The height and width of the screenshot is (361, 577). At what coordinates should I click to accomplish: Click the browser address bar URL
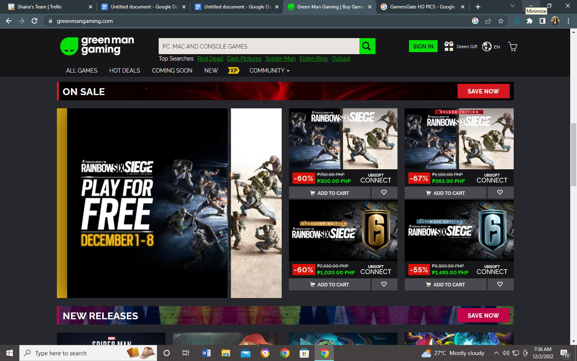click(x=85, y=21)
